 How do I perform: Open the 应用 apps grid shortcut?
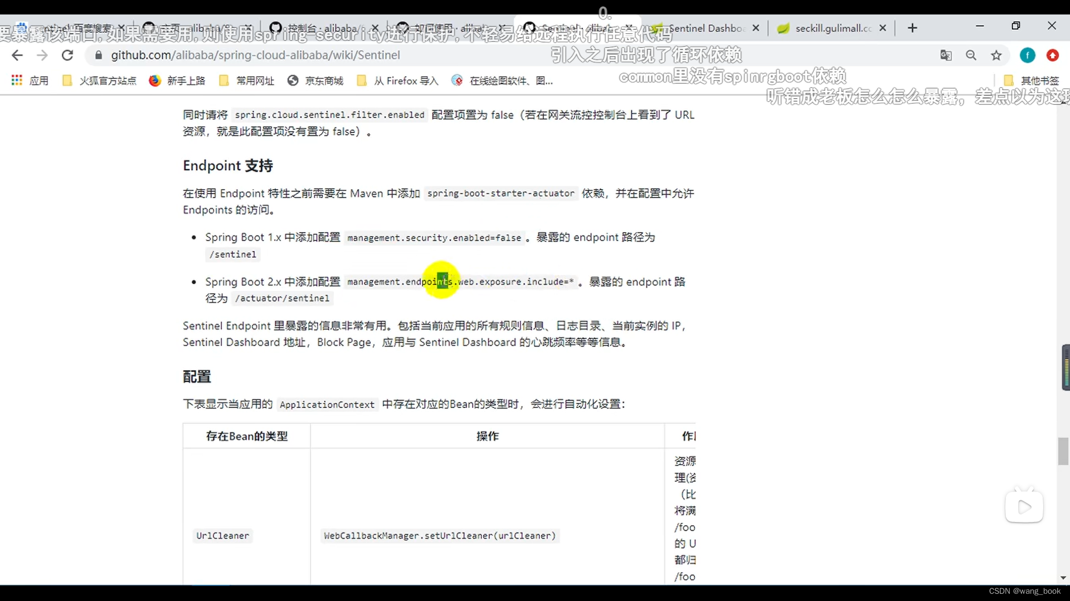30,81
